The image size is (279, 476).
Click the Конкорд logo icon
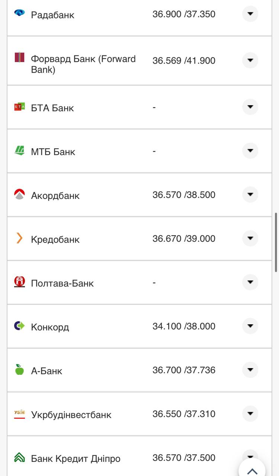[19, 326]
